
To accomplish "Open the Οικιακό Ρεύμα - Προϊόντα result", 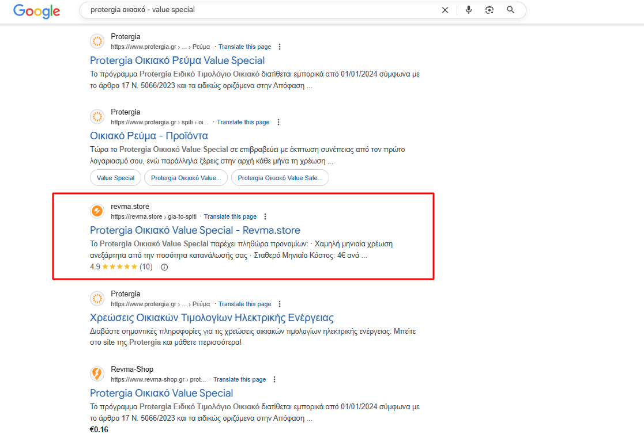I will 149,136.
